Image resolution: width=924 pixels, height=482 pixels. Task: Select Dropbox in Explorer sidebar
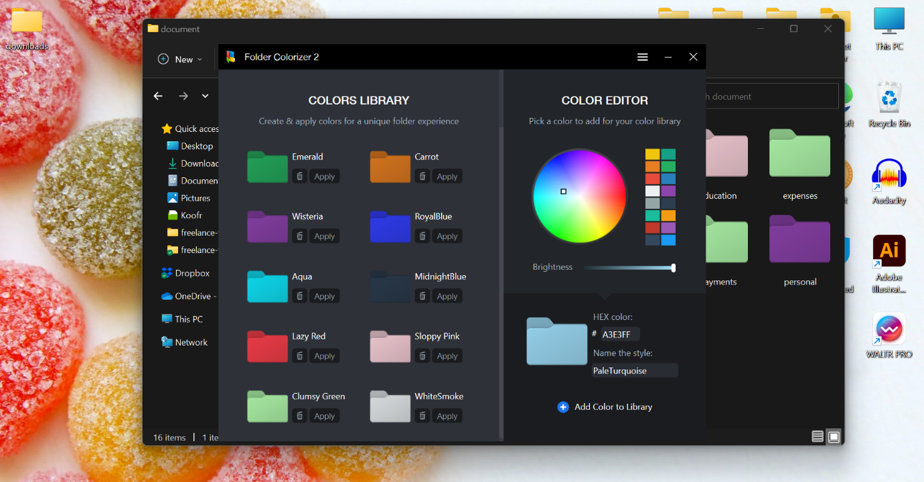click(x=185, y=273)
